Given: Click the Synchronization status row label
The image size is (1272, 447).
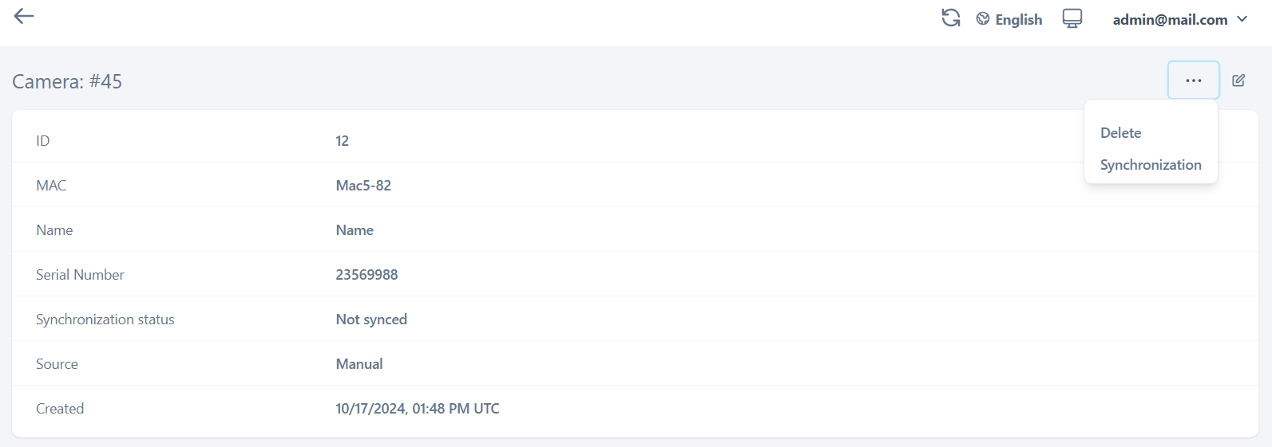Looking at the screenshot, I should (x=105, y=320).
